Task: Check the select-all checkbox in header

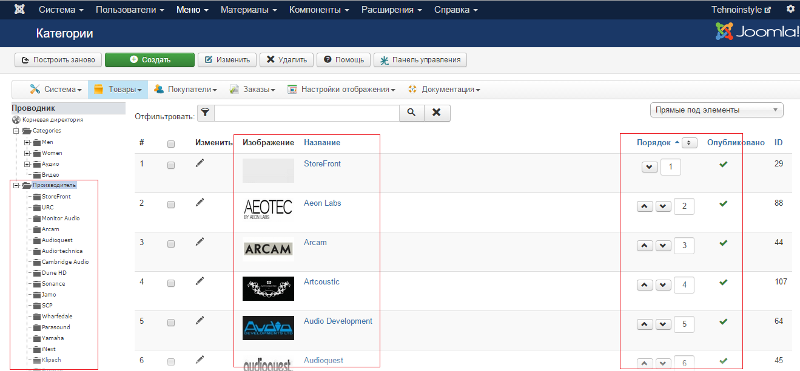Action: [171, 144]
